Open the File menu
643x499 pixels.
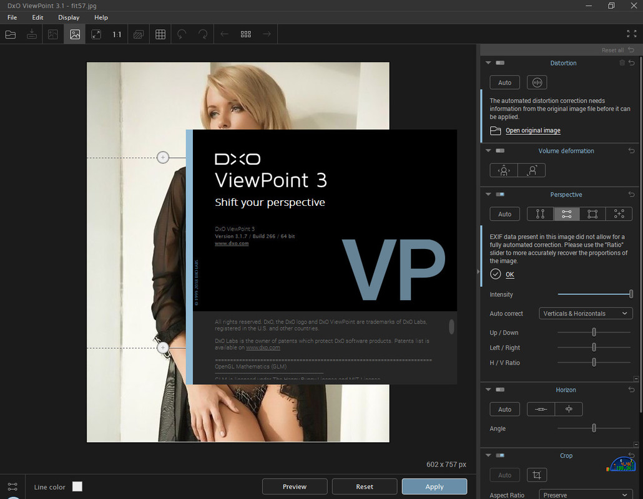pyautogui.click(x=12, y=17)
